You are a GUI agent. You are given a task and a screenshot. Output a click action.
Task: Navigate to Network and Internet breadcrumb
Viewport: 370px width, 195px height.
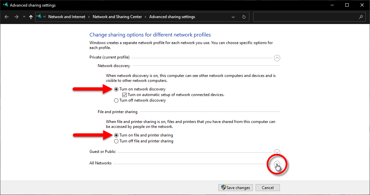point(66,17)
